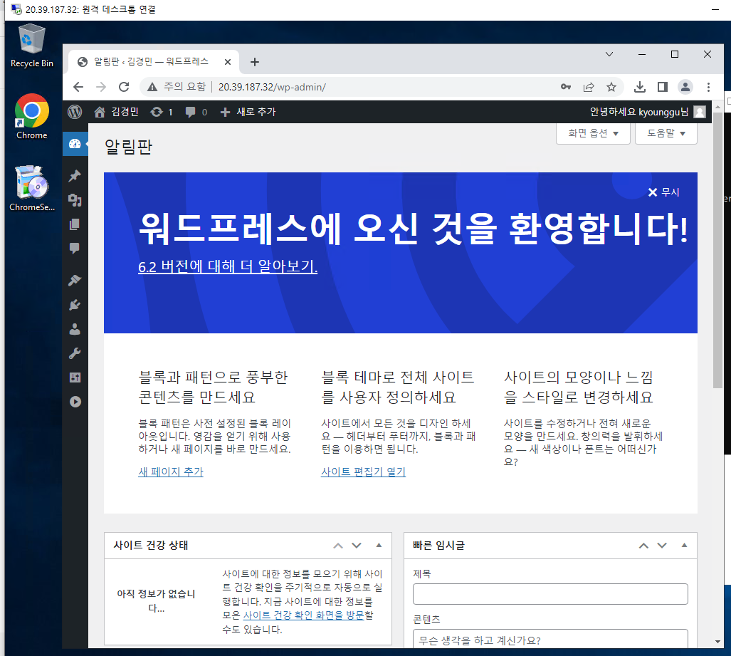Viewport: 731px width, 656px height.
Task: Open 사이트 건강 확인 화면을 방문 link
Action: tap(303, 615)
